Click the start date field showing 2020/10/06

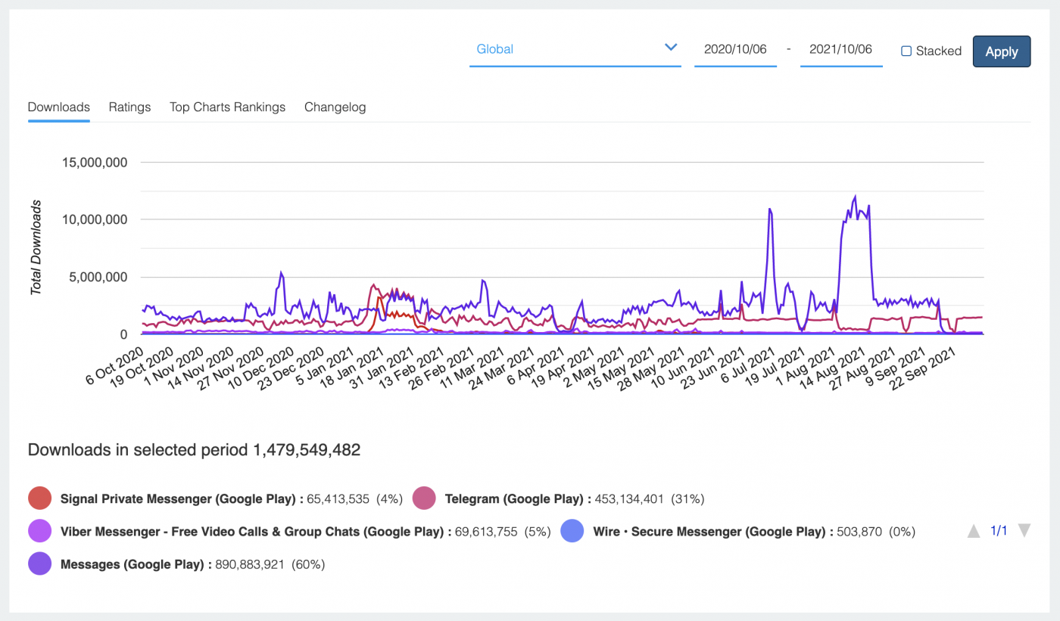click(735, 48)
